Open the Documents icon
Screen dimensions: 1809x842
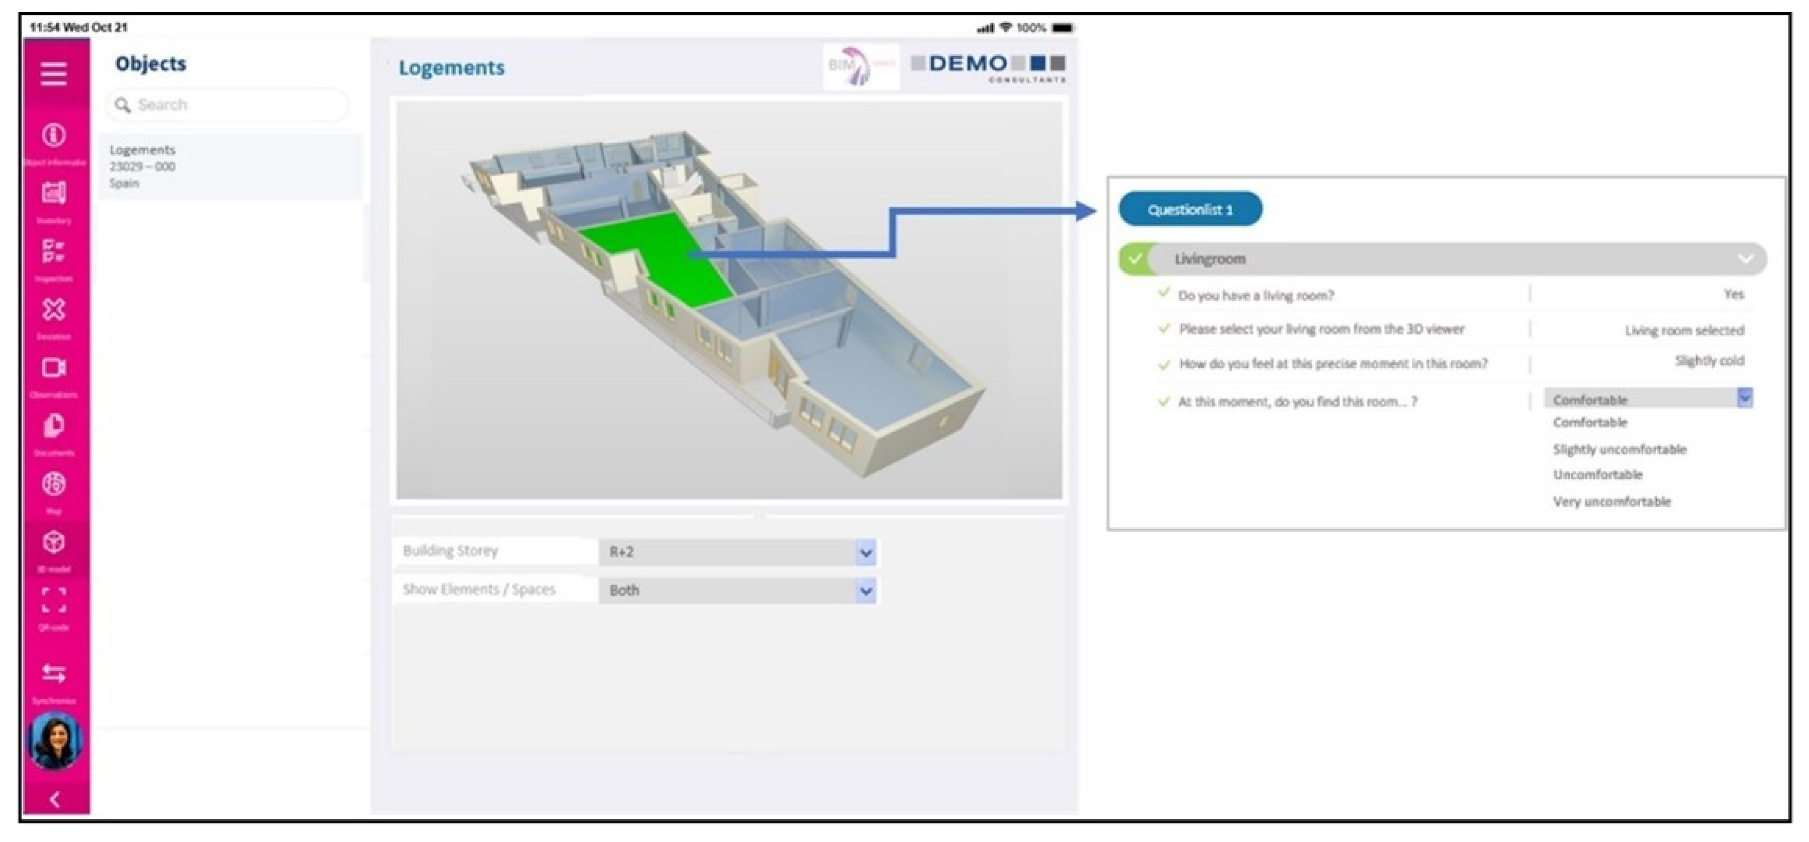[x=54, y=426]
